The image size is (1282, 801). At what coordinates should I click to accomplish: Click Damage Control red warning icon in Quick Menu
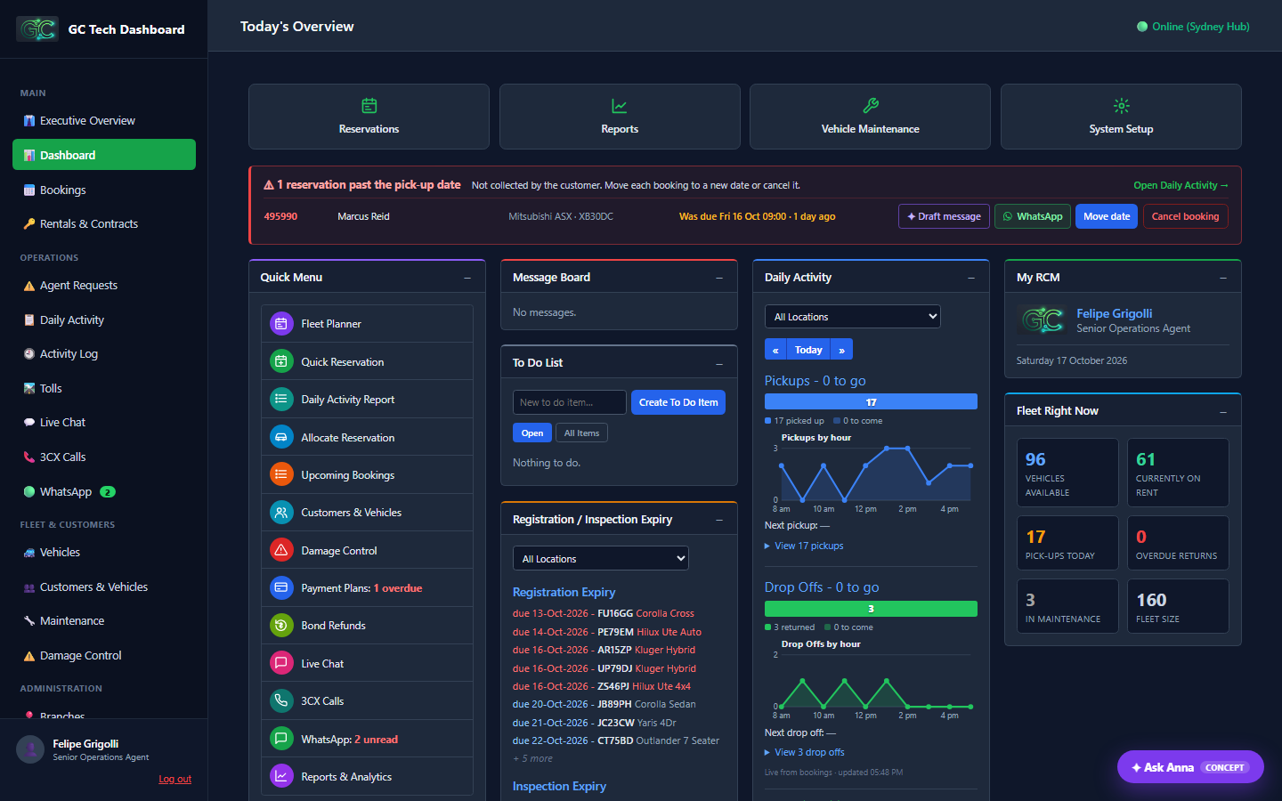(281, 550)
